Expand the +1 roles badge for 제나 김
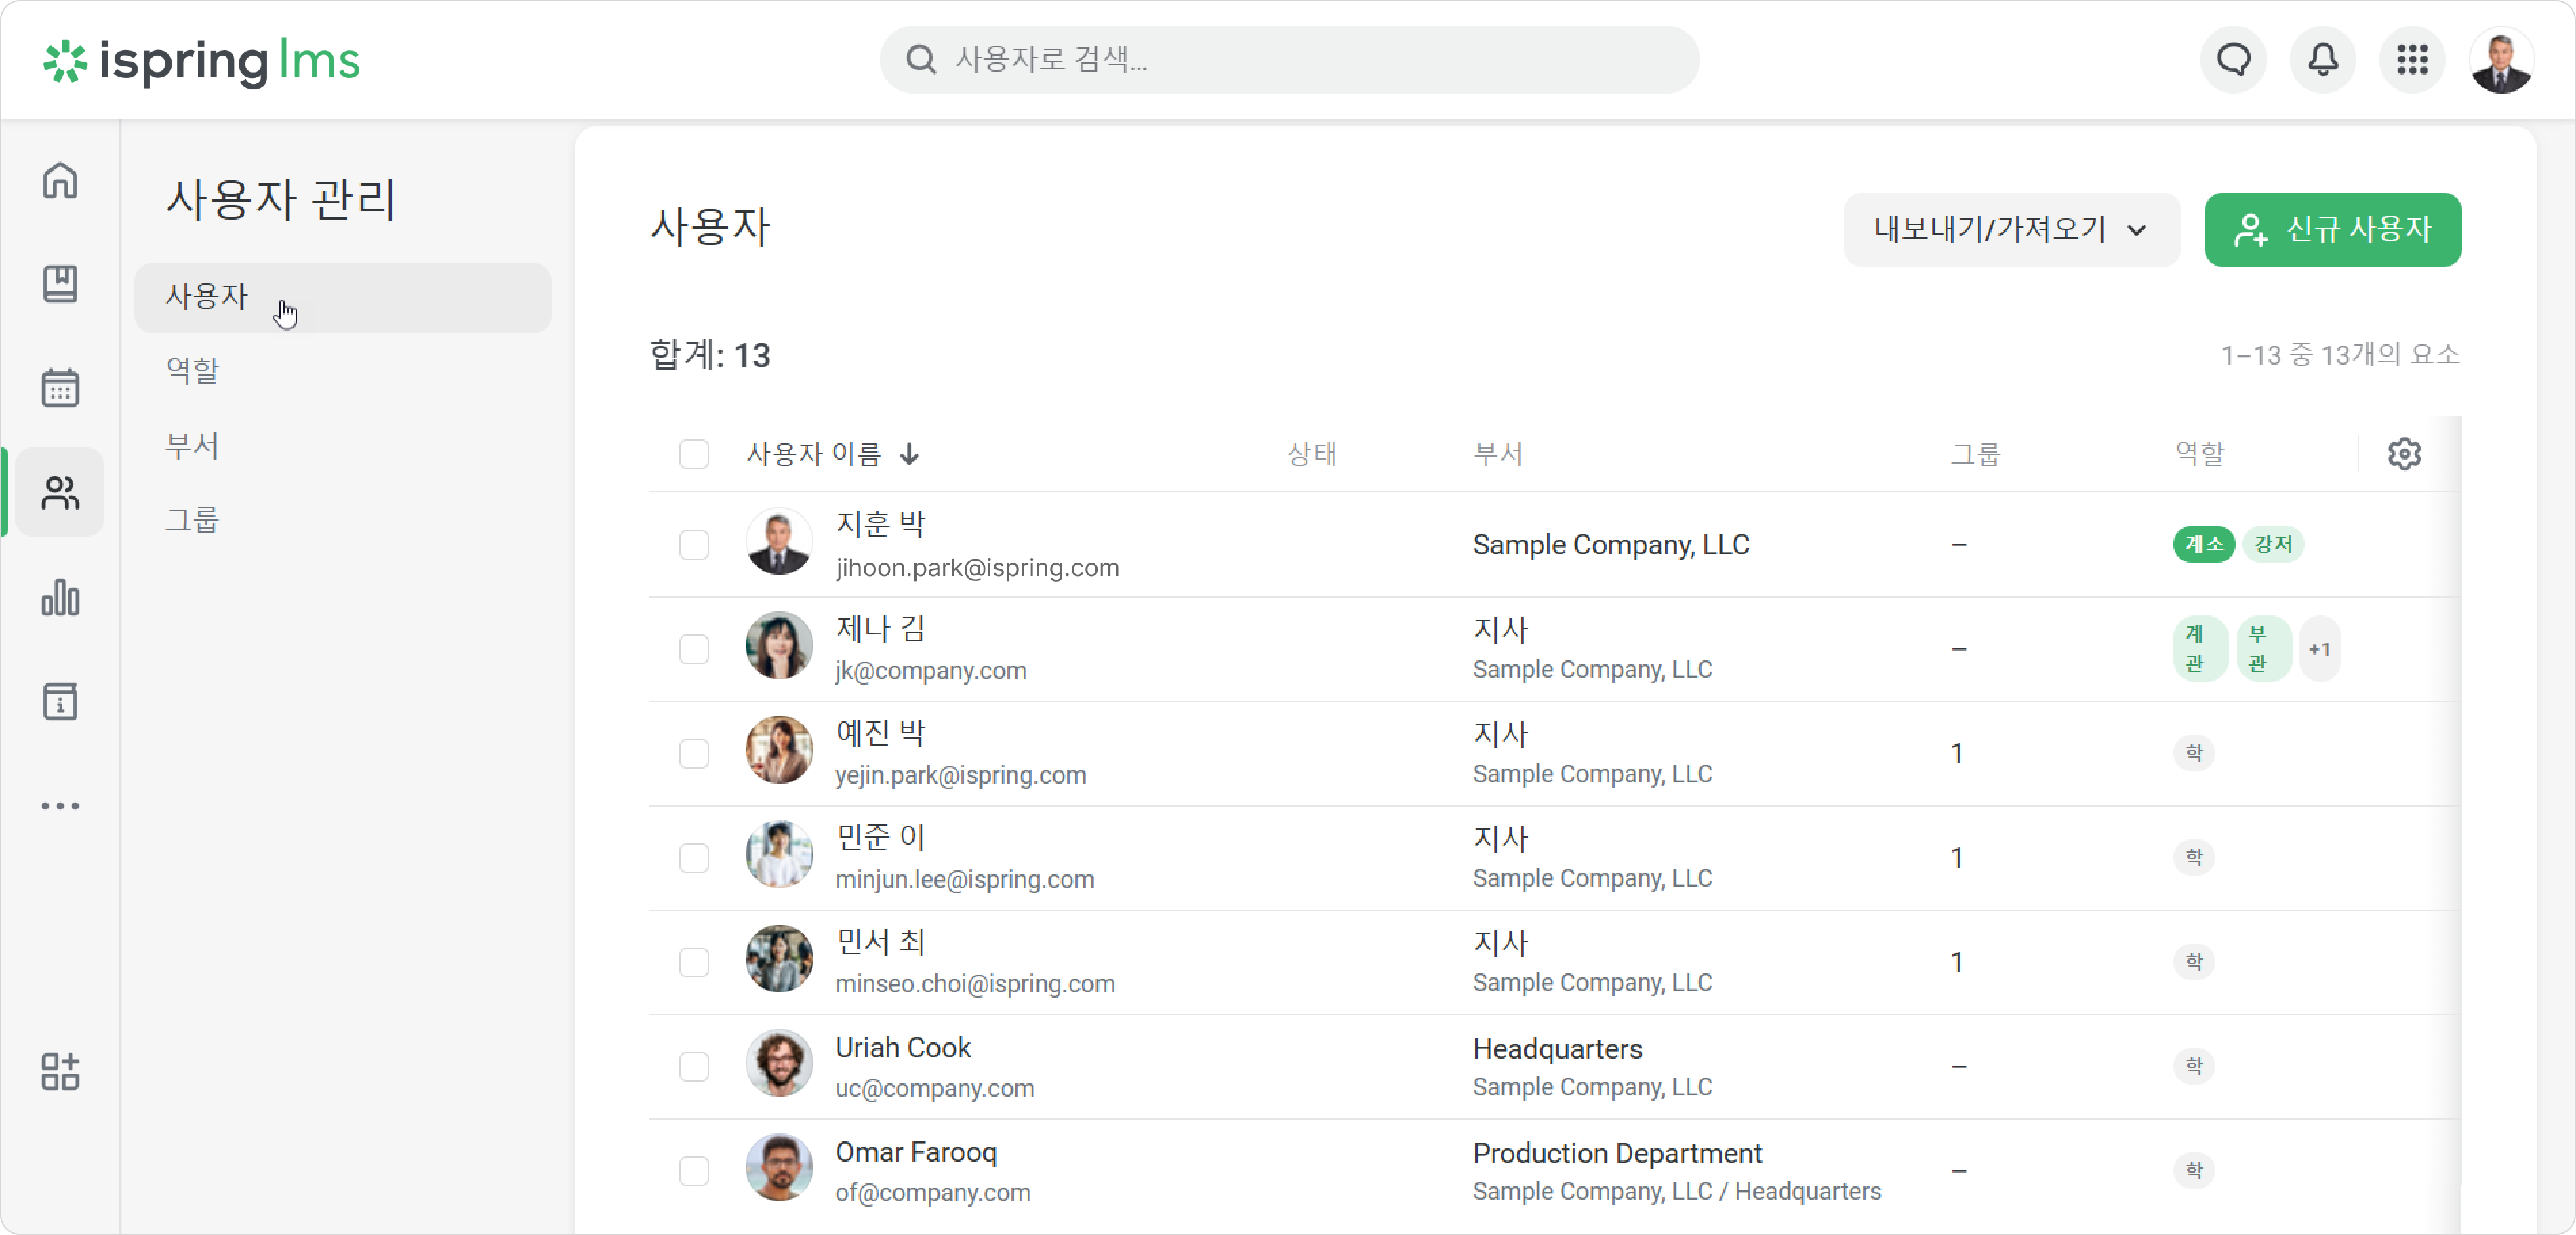This screenshot has height=1235, width=2576. click(x=2320, y=649)
